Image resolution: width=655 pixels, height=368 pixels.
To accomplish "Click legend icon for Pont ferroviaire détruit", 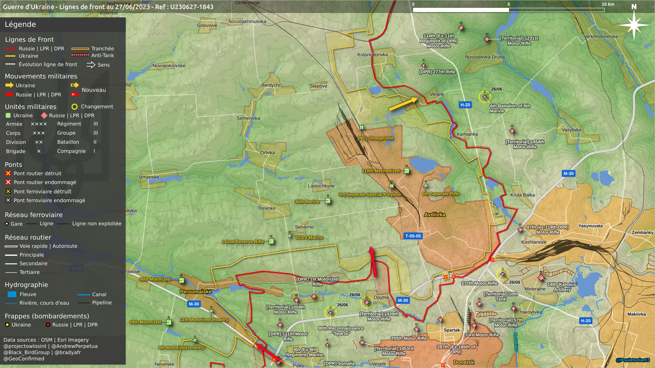I will point(8,191).
